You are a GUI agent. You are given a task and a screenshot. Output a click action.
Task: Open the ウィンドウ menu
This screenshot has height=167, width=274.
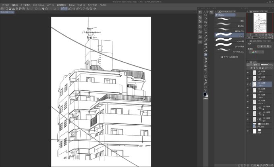pyautogui.click(x=92, y=5)
